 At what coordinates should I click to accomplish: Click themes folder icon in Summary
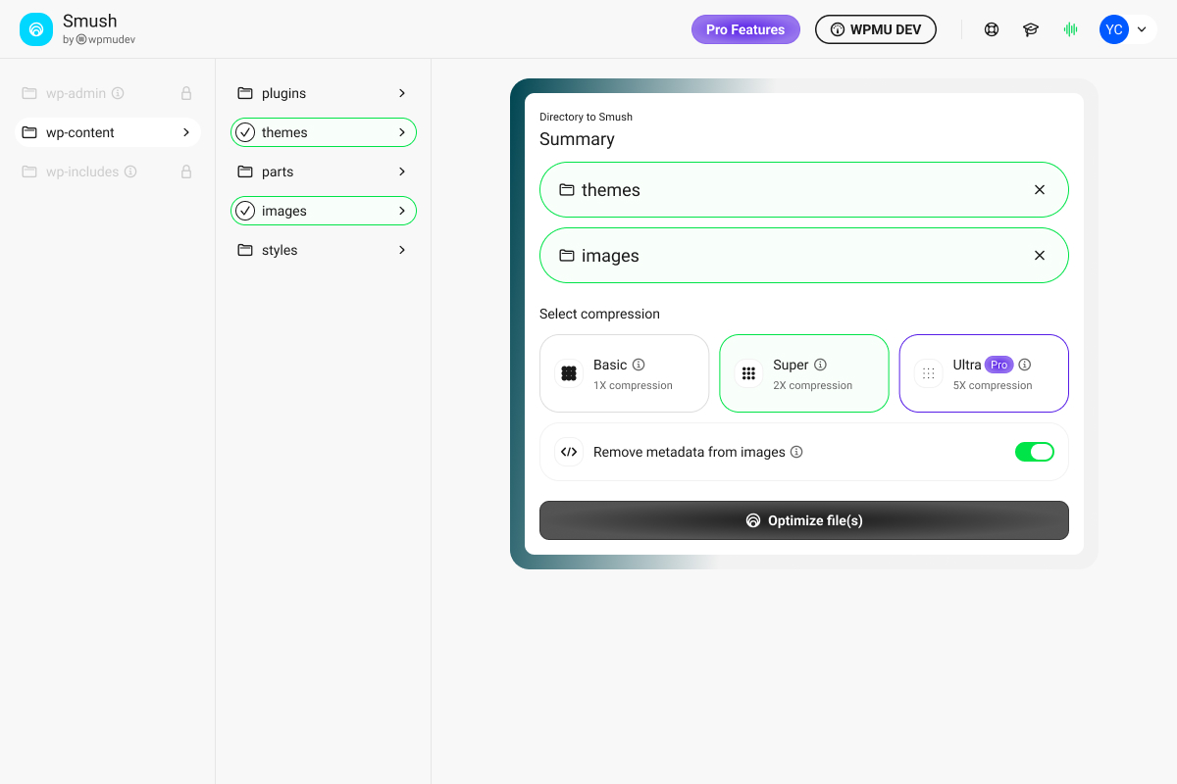[567, 190]
